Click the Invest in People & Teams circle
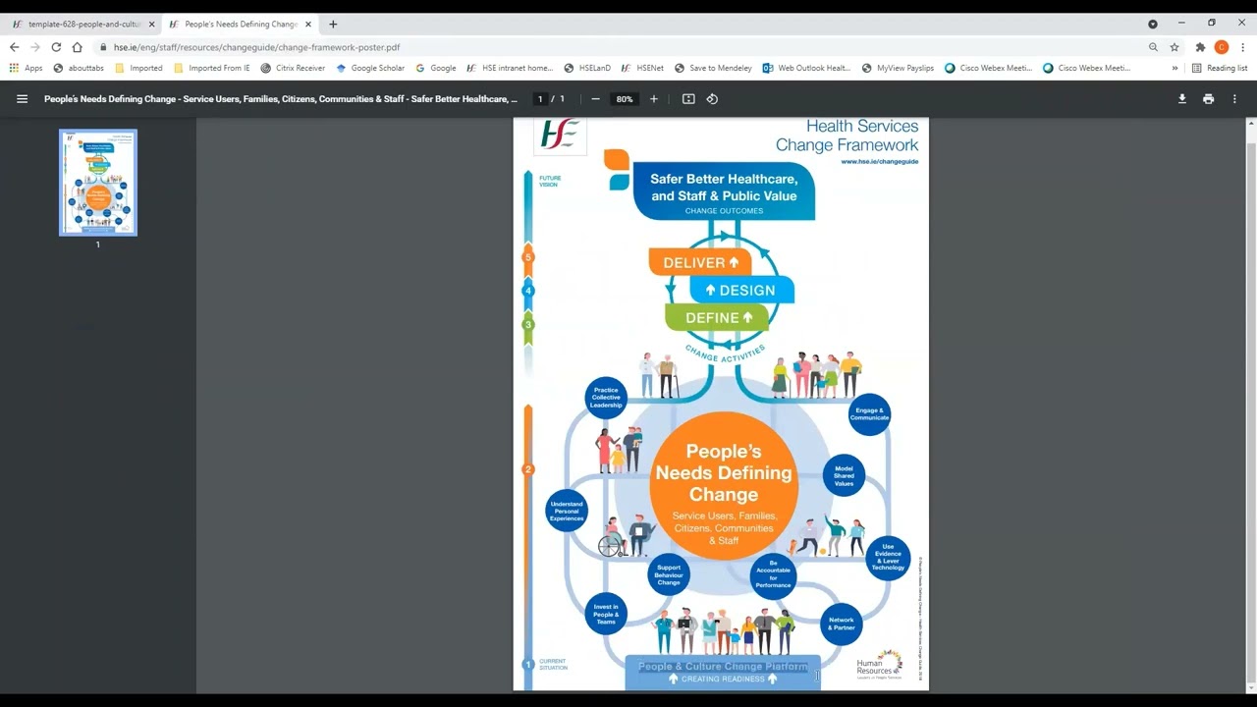The height and width of the screenshot is (707, 1257). [x=606, y=615]
